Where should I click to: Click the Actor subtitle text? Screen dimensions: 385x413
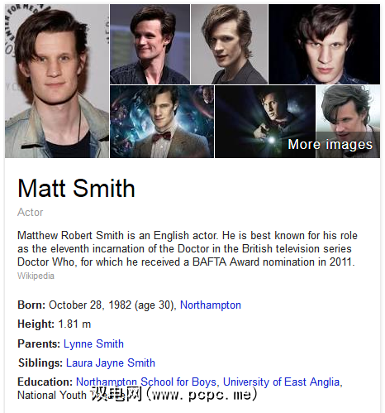tap(31, 213)
